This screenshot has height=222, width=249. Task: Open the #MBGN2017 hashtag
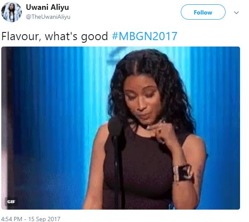[x=145, y=36]
